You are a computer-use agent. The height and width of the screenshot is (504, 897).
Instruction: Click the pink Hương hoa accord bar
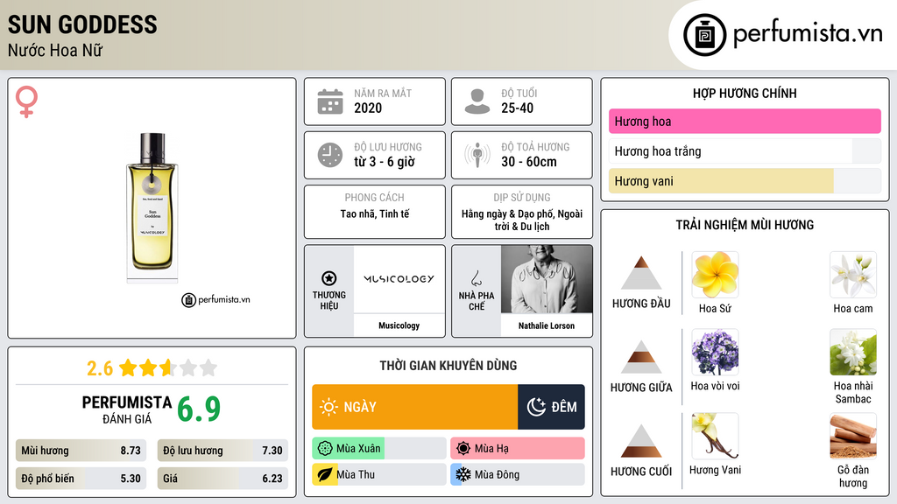[745, 121]
